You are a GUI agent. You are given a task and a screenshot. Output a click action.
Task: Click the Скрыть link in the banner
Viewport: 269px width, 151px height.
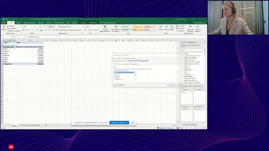coord(133,122)
